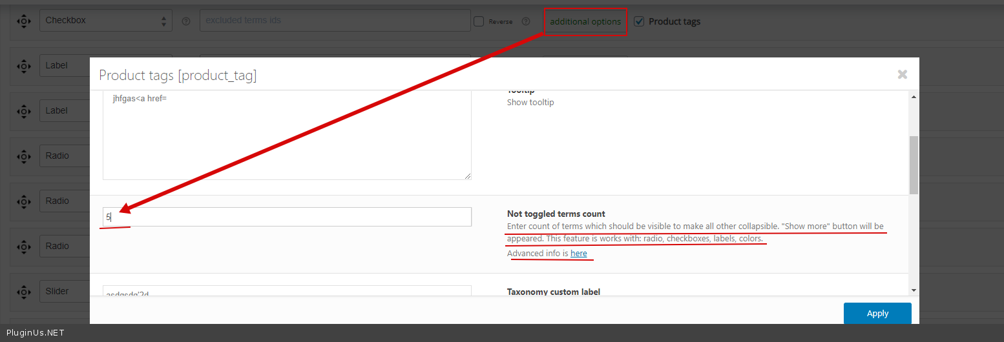The width and height of the screenshot is (1004, 342).
Task: Close the Product tags popup with X
Action: 902,74
